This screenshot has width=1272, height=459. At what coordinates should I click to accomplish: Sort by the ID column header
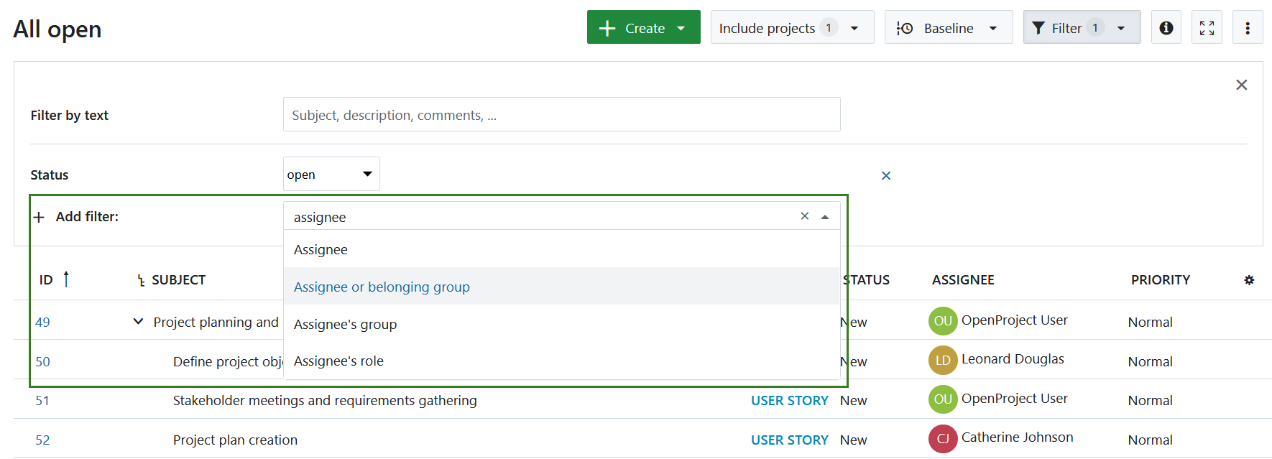tap(47, 280)
